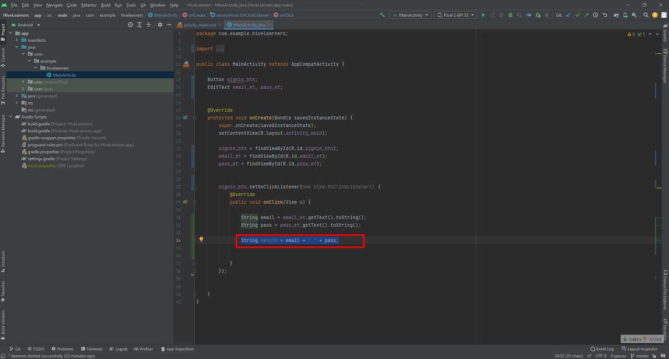
Task: Open Device Manager icon in toolbar
Action: click(625, 15)
